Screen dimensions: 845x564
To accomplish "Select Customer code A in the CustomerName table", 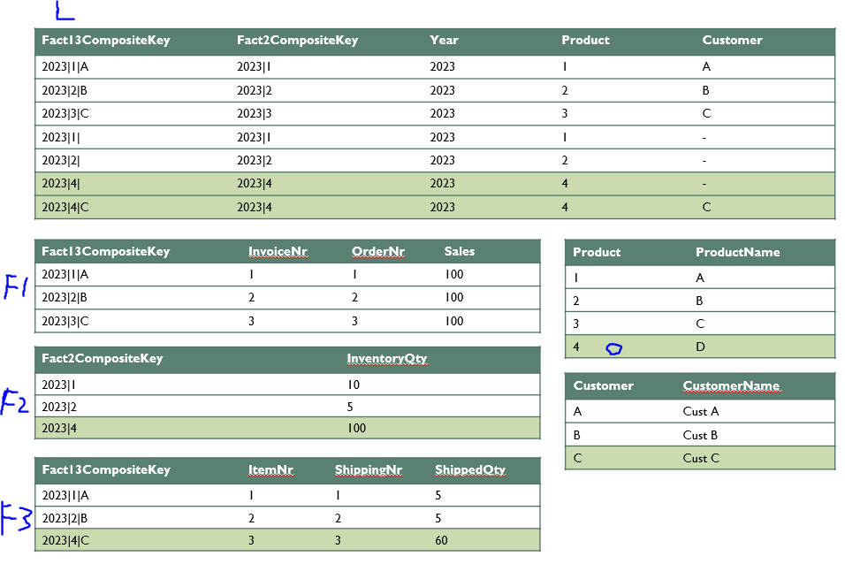I will [x=578, y=412].
